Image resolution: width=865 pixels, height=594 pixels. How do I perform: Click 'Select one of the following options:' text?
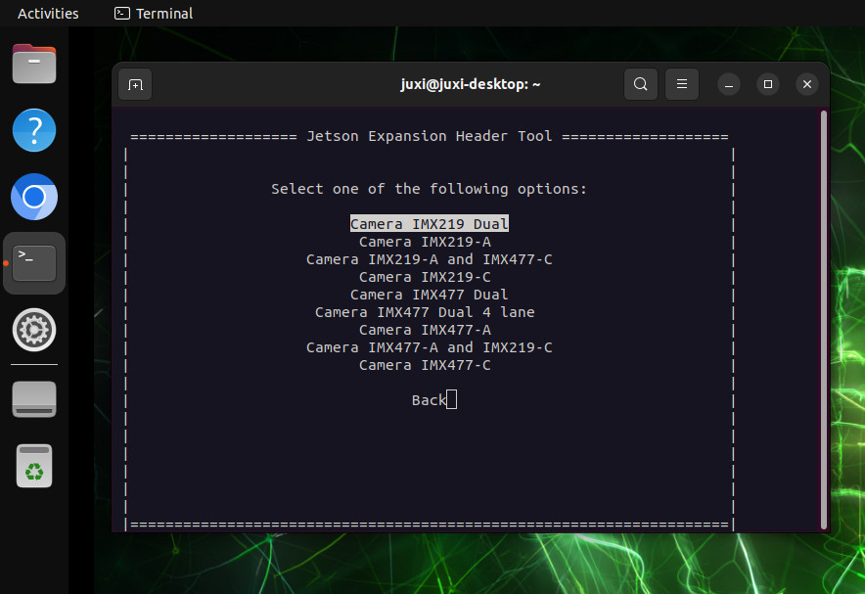(x=430, y=189)
